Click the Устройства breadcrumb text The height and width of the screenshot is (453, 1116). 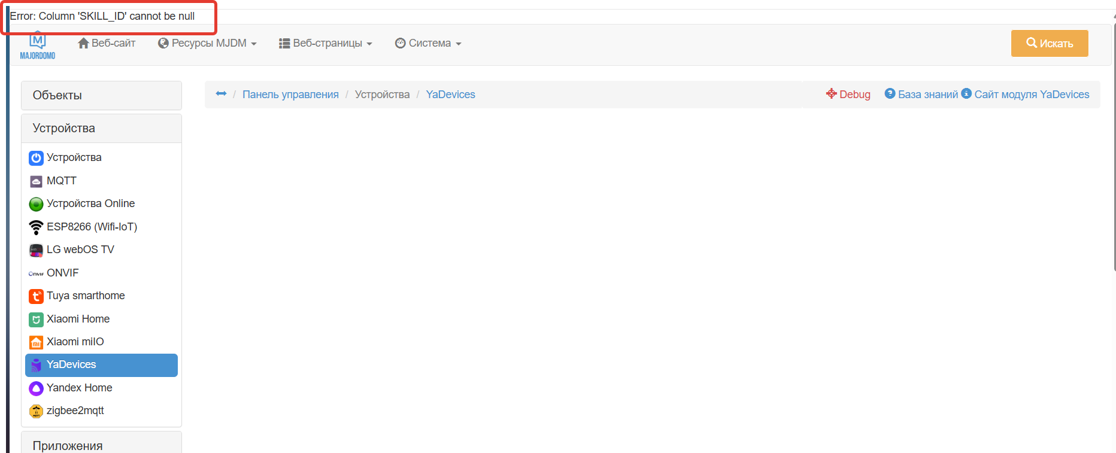382,95
